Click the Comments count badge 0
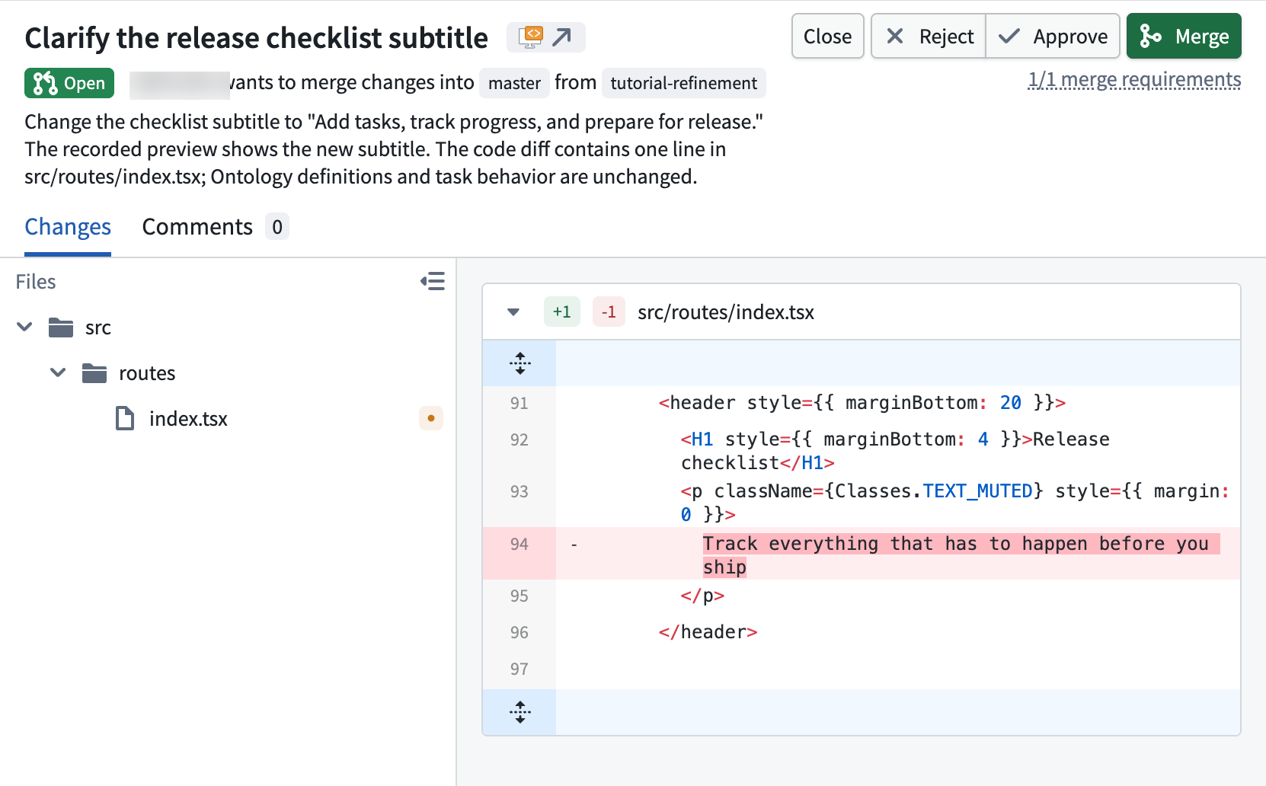Viewport: 1266px width, 786px height. (x=277, y=227)
